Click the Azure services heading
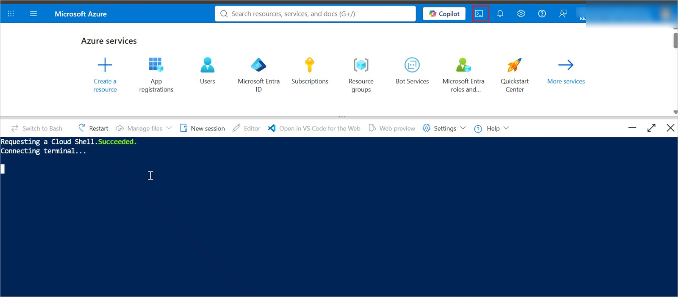The image size is (678, 297). 109,41
